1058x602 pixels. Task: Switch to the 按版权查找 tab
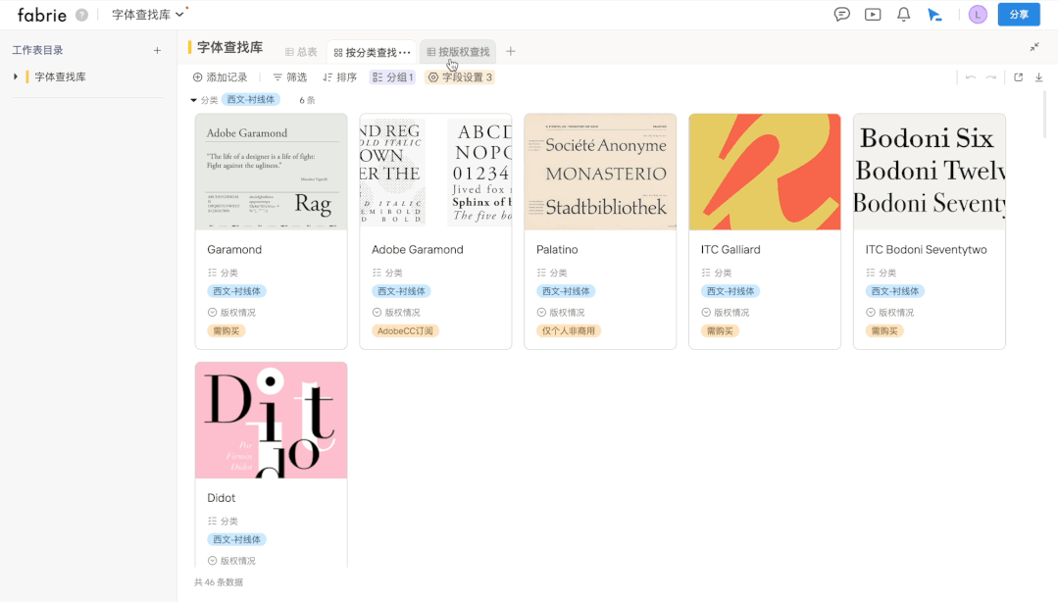(x=458, y=52)
